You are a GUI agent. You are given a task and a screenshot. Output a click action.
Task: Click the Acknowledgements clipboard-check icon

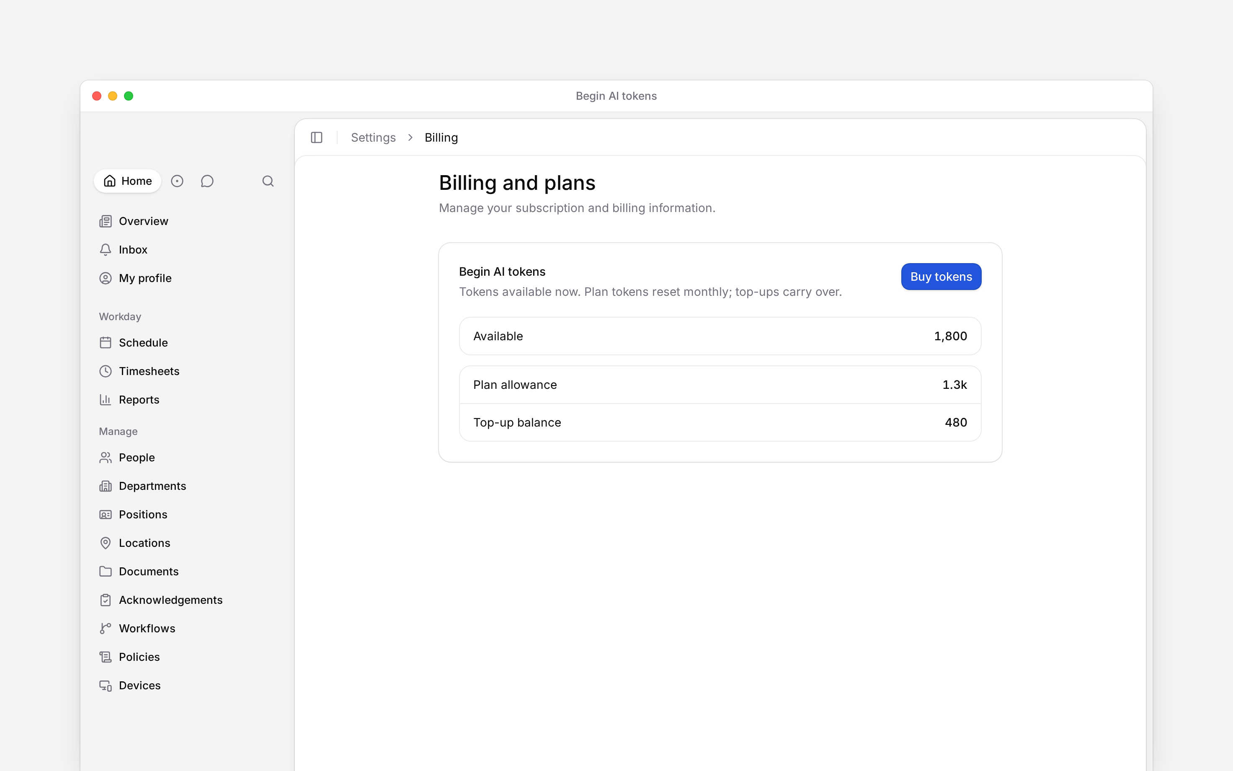click(x=106, y=600)
